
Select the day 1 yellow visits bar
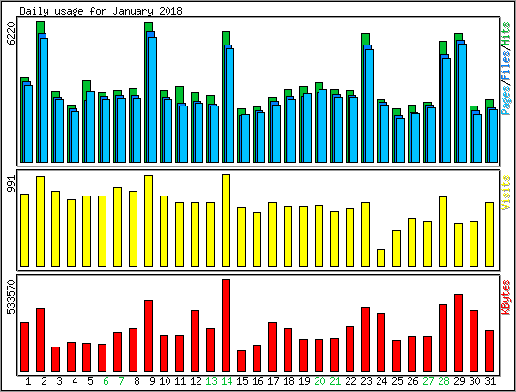24,230
